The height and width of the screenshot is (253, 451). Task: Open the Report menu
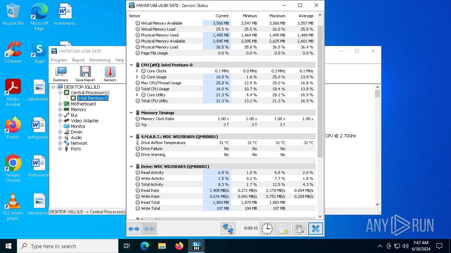pyautogui.click(x=78, y=60)
